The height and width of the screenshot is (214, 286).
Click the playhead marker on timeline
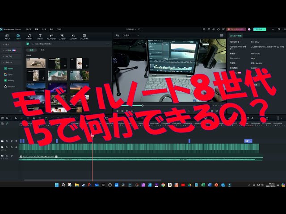(93, 135)
